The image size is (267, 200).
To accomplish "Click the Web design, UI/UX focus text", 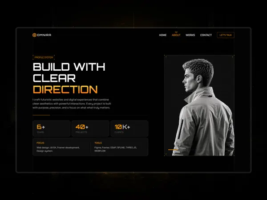I will 58,149.
